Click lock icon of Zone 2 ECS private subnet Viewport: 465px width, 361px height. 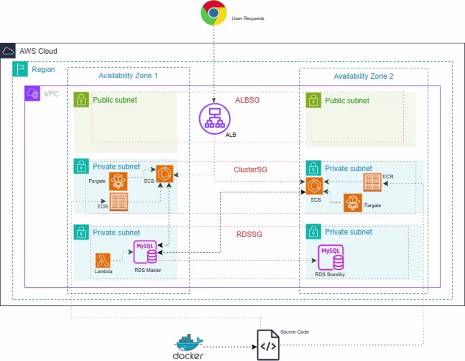point(314,168)
